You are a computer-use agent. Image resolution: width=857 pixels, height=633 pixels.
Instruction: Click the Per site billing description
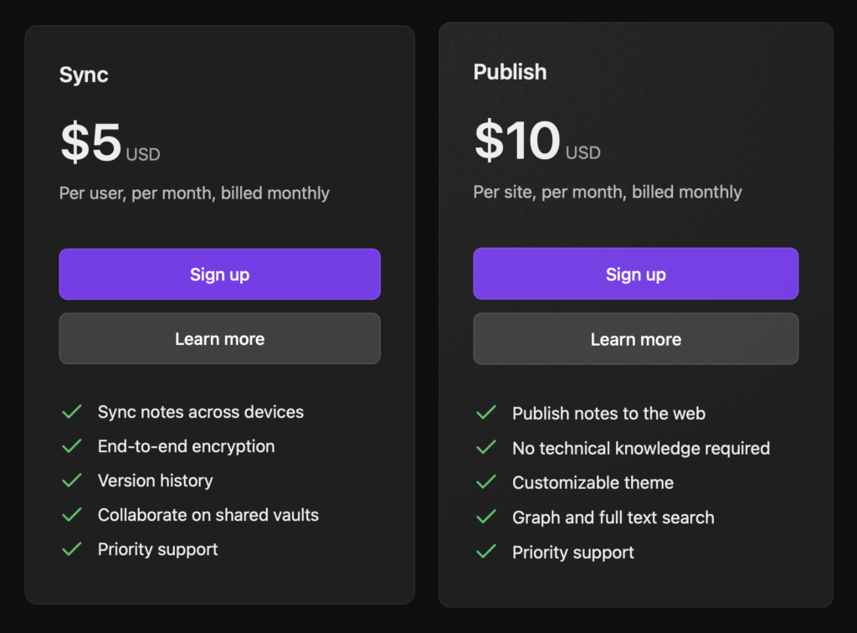click(608, 192)
